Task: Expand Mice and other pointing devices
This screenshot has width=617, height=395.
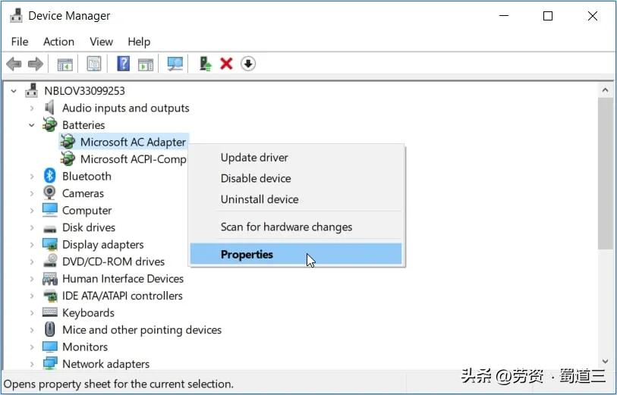Action: 32,330
